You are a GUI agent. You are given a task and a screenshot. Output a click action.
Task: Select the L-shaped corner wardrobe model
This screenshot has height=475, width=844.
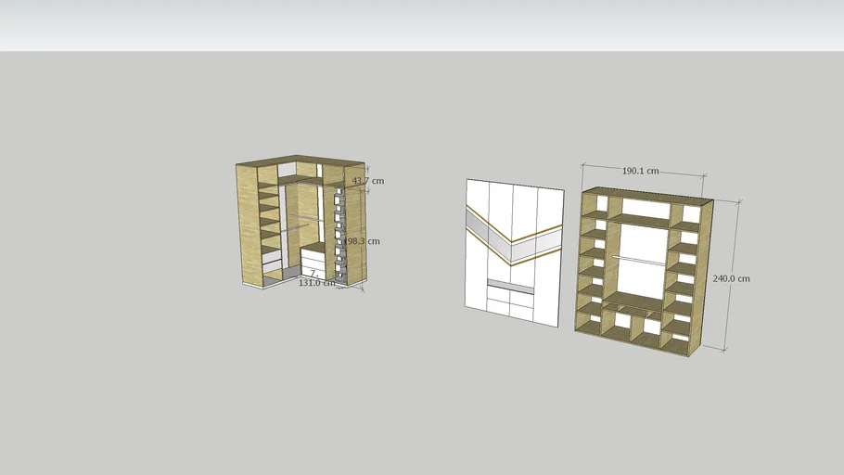tap(301, 222)
